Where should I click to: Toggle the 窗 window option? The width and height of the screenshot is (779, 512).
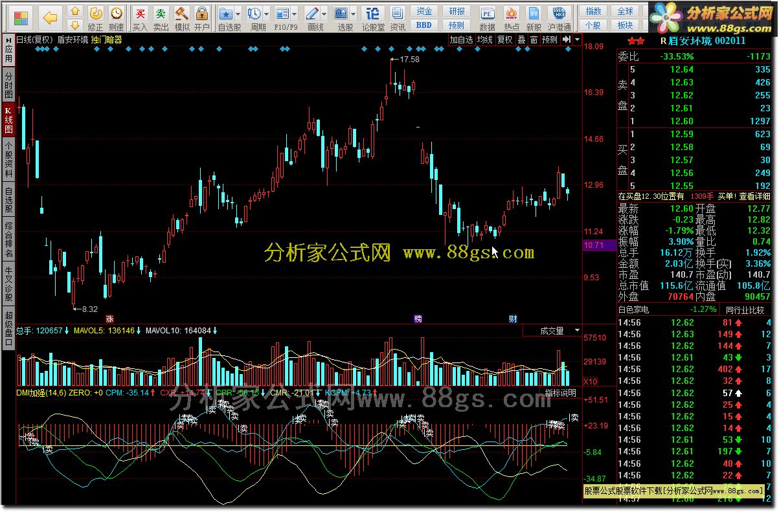click(x=534, y=39)
